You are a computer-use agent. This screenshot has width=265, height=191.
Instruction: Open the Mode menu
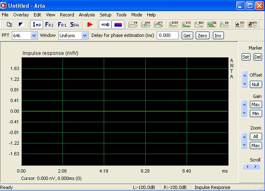tap(137, 15)
